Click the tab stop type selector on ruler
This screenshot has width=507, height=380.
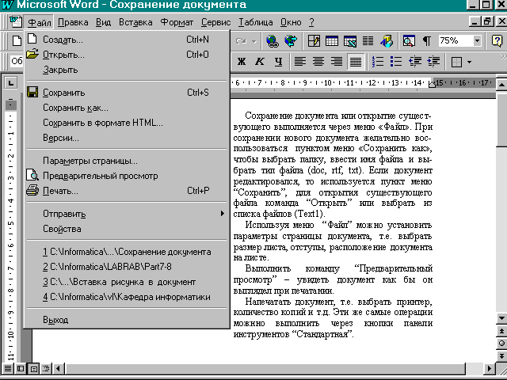click(10, 83)
